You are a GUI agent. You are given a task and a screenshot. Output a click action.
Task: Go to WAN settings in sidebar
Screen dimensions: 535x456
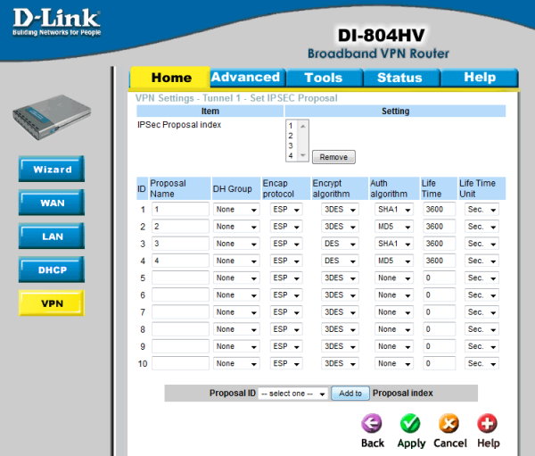(52, 203)
